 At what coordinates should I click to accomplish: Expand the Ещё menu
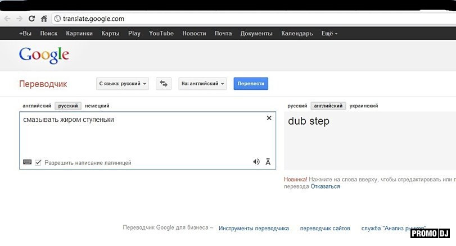point(329,33)
